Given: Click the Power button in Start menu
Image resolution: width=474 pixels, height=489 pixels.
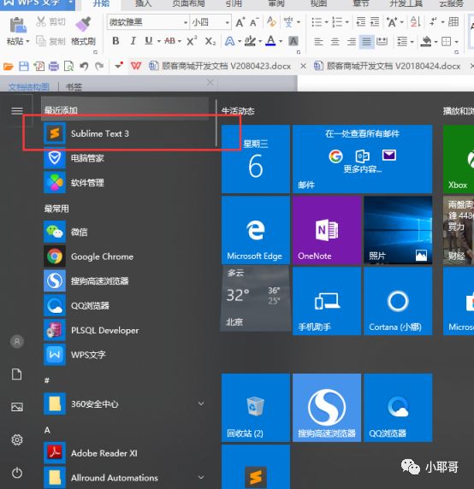Looking at the screenshot, I should (17, 473).
